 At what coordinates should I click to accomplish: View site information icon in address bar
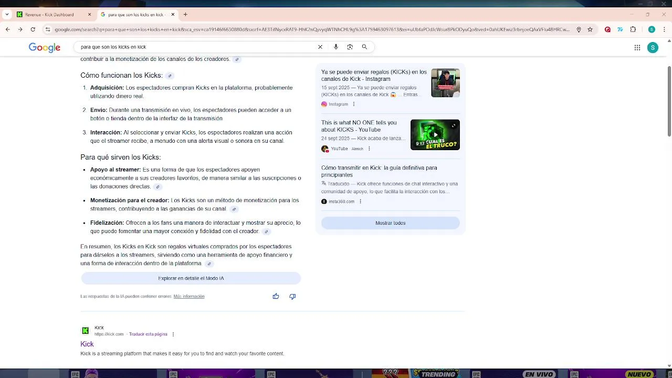point(48,29)
